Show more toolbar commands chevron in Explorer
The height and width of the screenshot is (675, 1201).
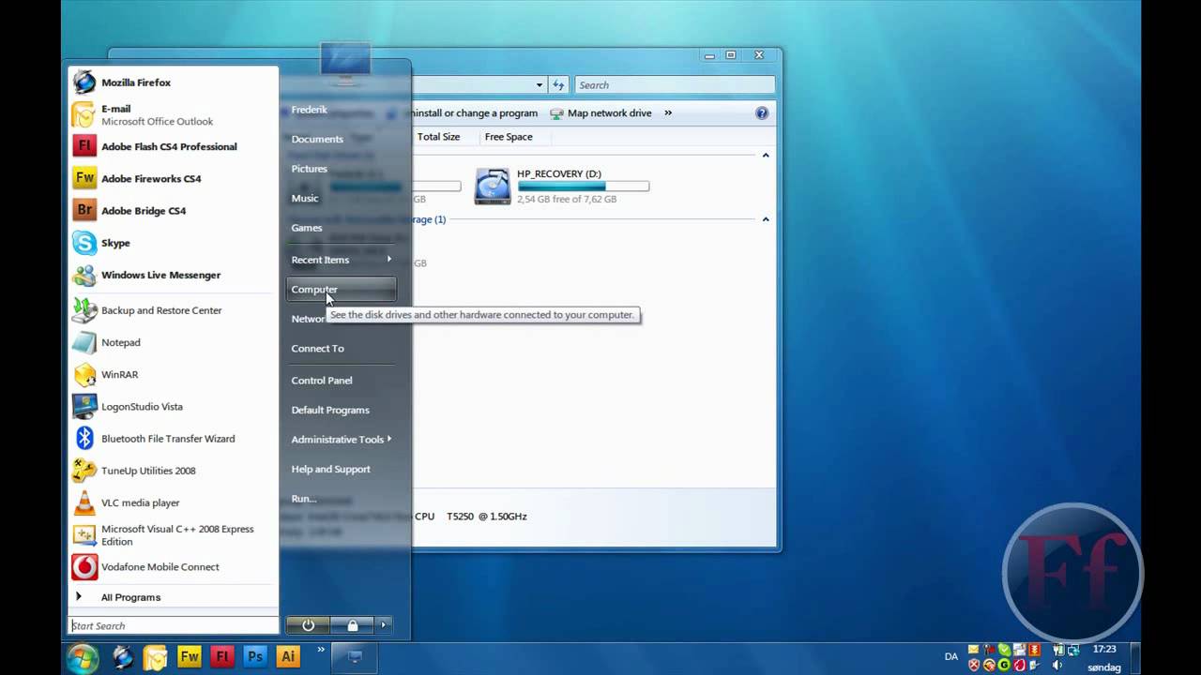(x=668, y=112)
